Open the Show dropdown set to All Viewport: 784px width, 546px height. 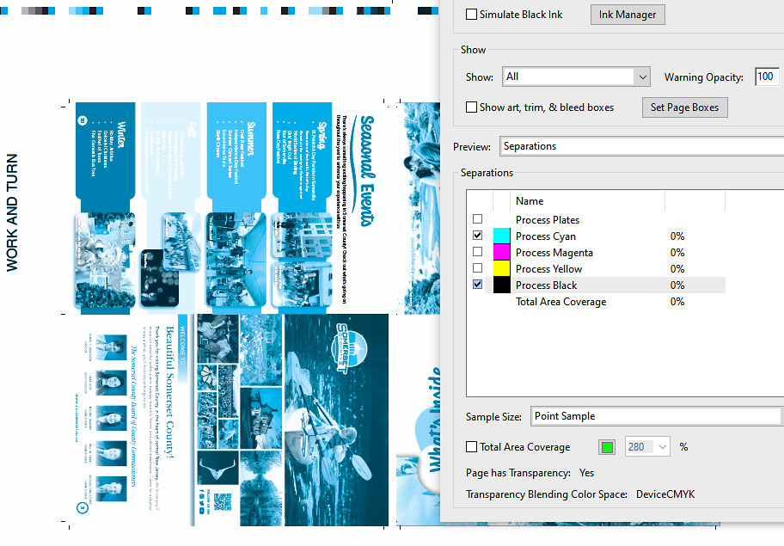(576, 77)
